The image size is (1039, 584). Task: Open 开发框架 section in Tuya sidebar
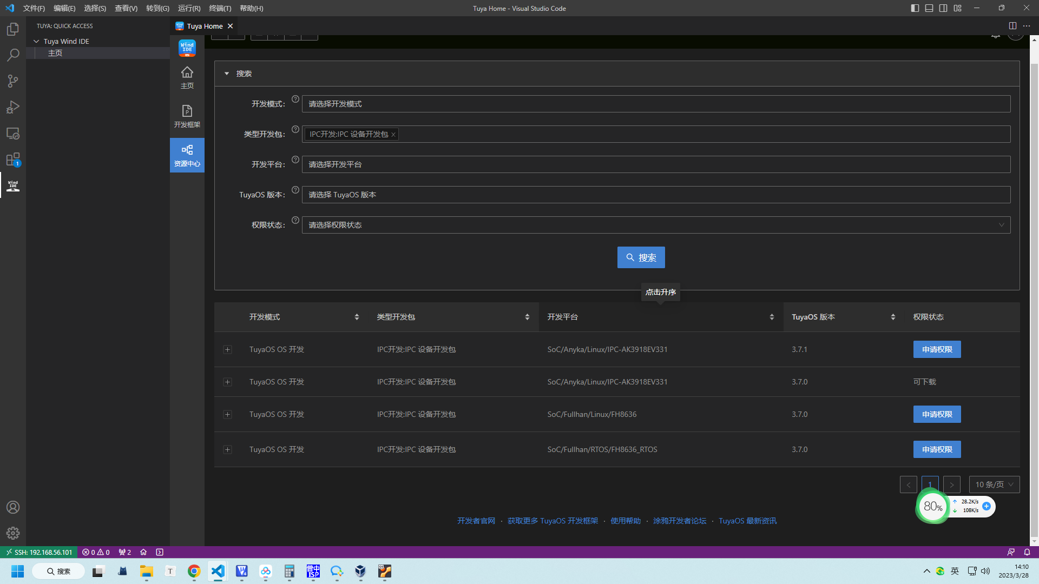(x=187, y=116)
